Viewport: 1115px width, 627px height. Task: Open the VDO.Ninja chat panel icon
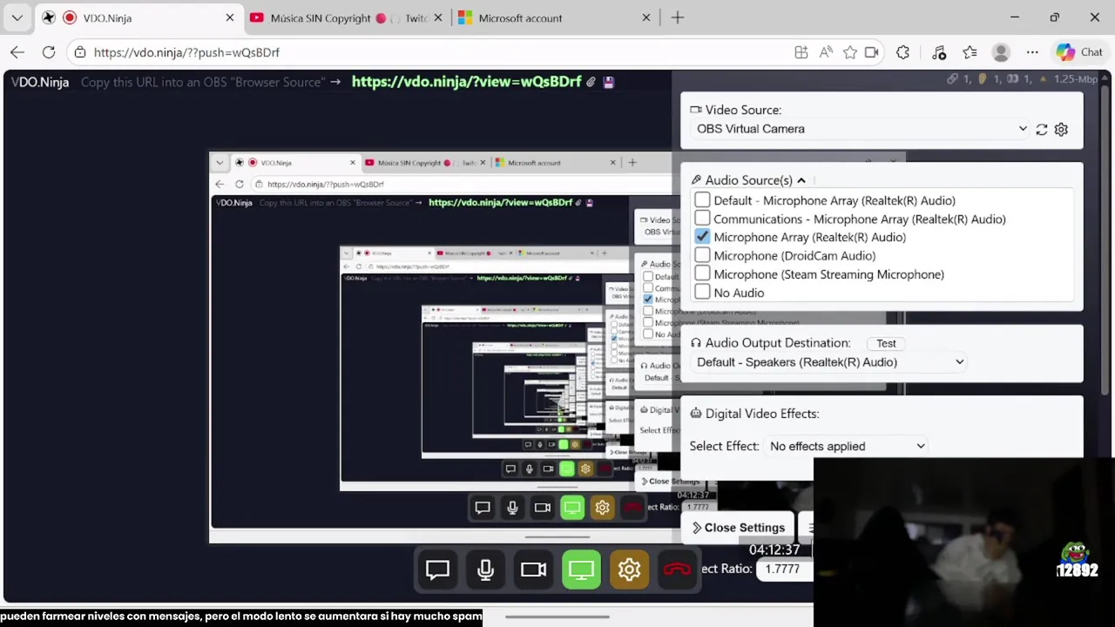click(x=437, y=570)
